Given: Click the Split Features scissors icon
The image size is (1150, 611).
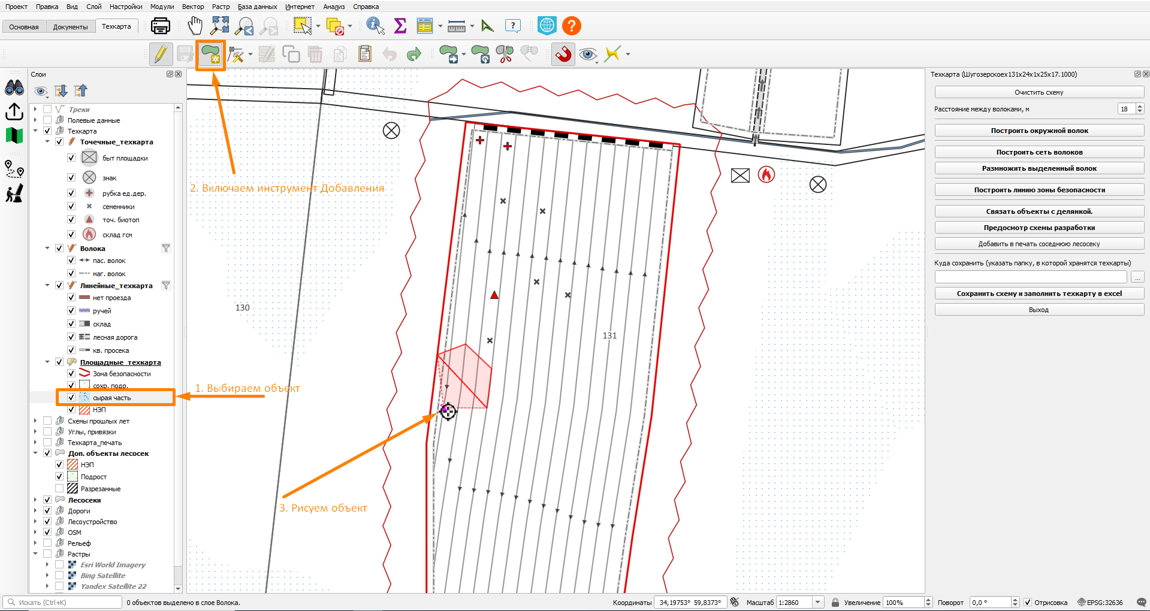Looking at the screenshot, I should pyautogui.click(x=505, y=55).
